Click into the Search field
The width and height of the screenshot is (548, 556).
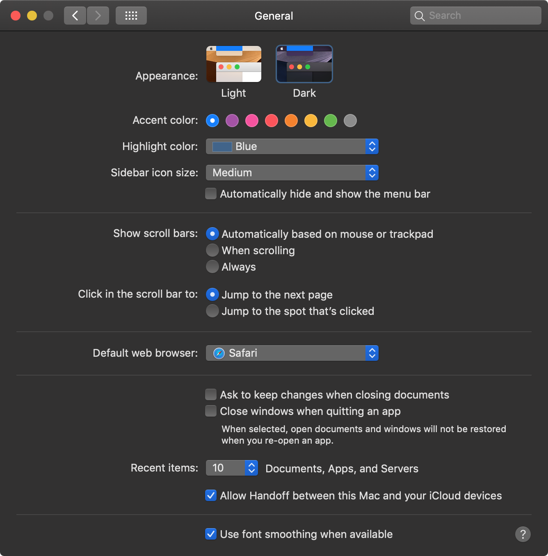476,16
